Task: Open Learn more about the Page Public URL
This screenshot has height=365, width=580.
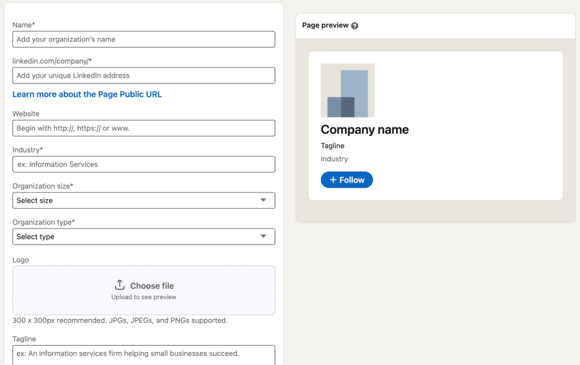Action: click(87, 94)
